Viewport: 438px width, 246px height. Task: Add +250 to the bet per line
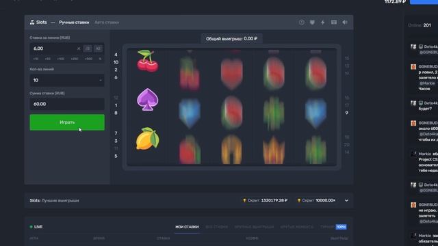pyautogui.click(x=75, y=59)
